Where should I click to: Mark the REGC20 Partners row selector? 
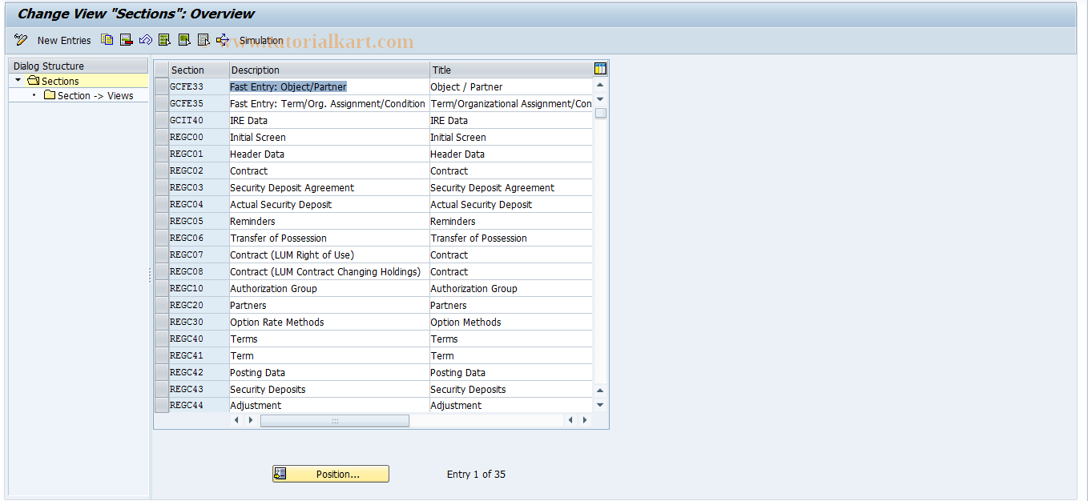(160, 305)
